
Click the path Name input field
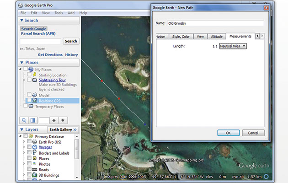216,23
